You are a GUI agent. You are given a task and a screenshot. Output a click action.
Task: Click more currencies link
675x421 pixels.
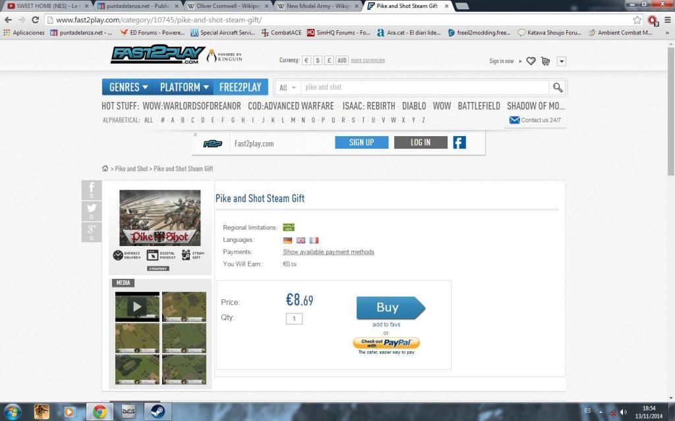368,61
